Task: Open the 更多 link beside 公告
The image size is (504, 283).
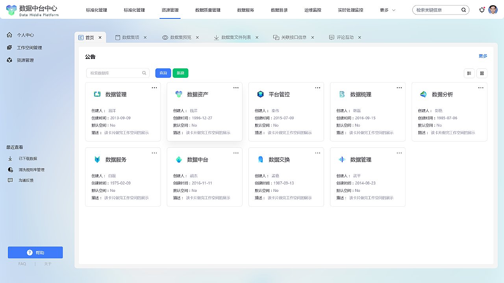Action: [483, 56]
